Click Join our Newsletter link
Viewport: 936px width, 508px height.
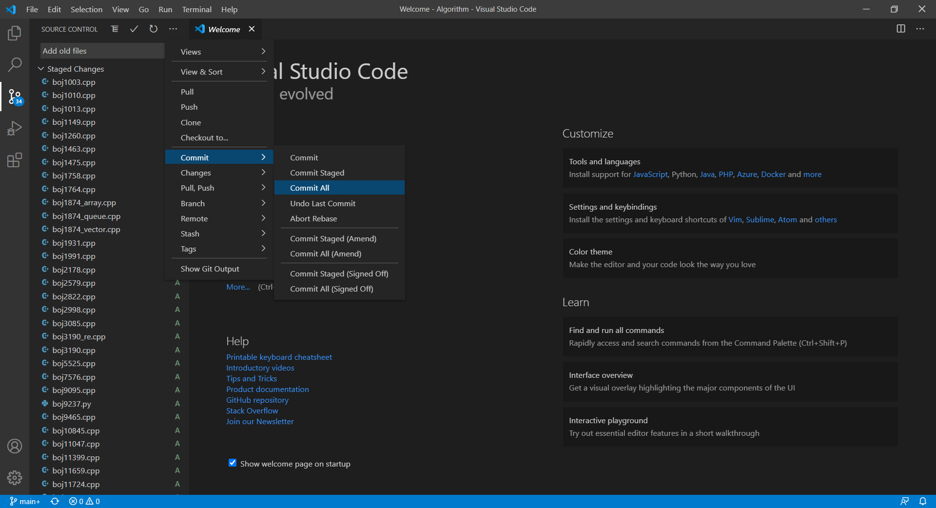(x=260, y=421)
